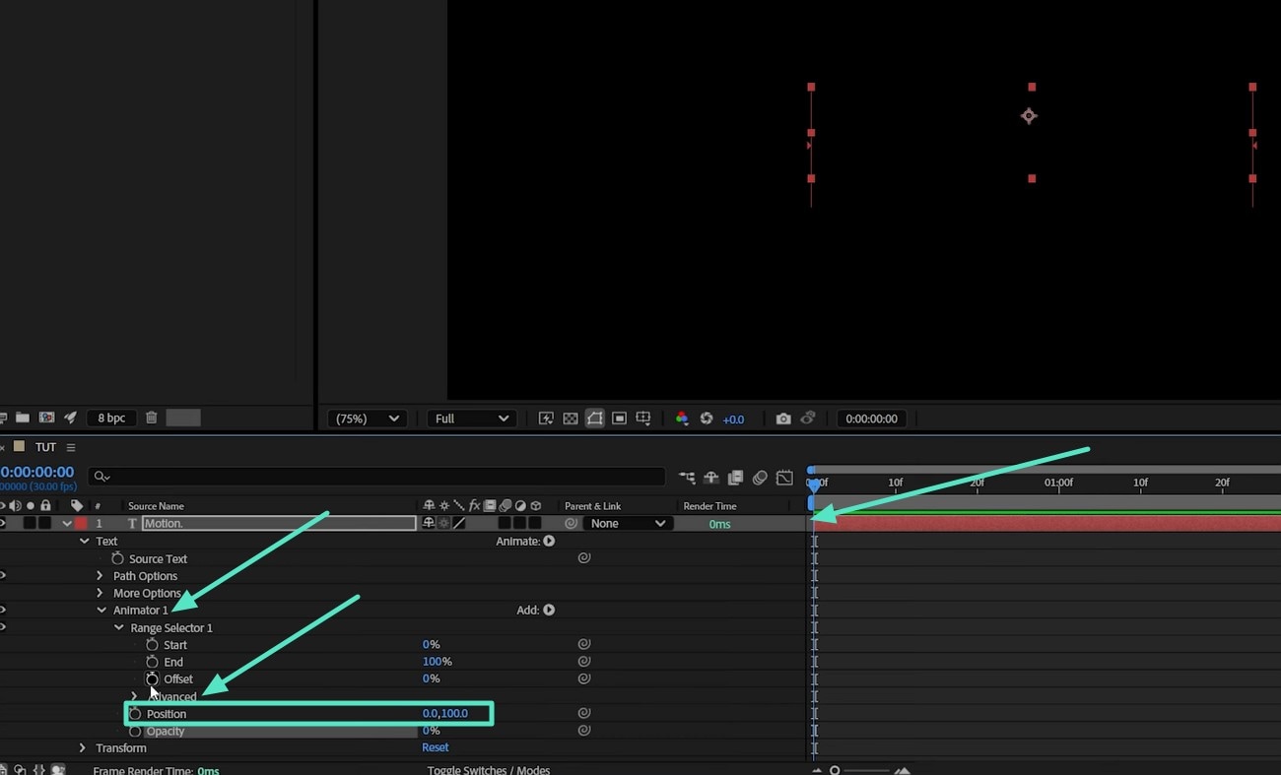
Task: Toggle mask and shape path visibility icon
Action: 594,419
